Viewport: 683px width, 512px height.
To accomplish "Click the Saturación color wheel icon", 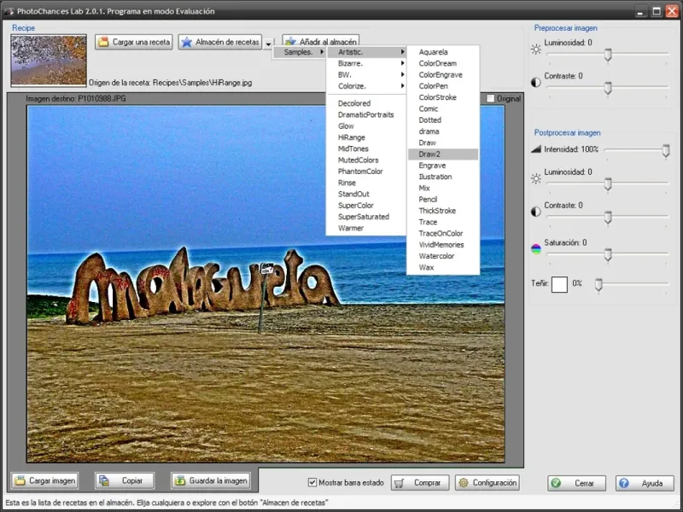I will pos(536,249).
